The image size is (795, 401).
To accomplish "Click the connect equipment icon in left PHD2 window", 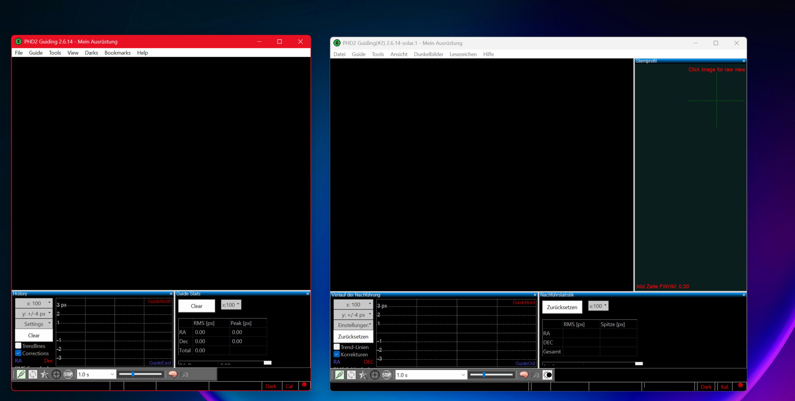I will [x=21, y=375].
